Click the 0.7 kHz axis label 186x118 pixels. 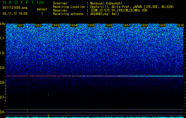3,97
